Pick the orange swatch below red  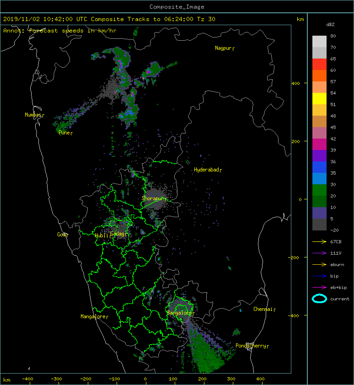coord(319,76)
